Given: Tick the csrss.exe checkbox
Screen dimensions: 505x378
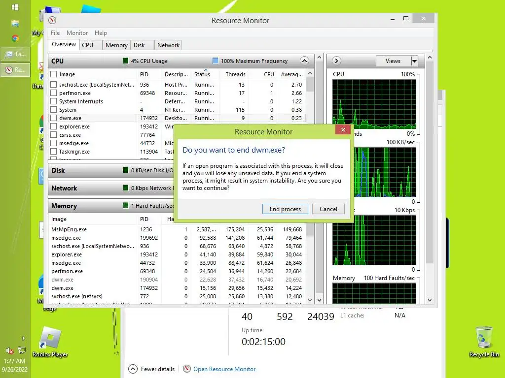Looking at the screenshot, I should pyautogui.click(x=54, y=135).
